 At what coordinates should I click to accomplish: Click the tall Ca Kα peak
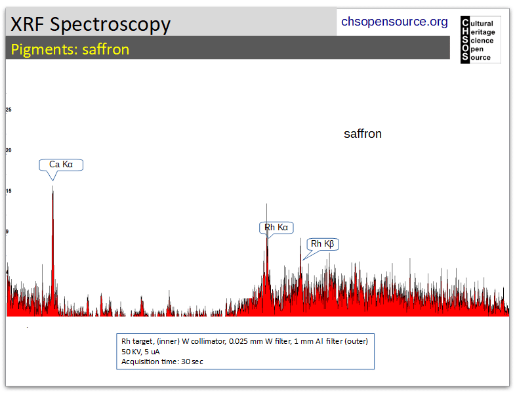pyautogui.click(x=52, y=250)
